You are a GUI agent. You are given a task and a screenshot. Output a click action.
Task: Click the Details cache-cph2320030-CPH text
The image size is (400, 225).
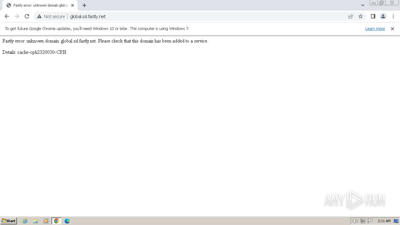click(x=34, y=52)
